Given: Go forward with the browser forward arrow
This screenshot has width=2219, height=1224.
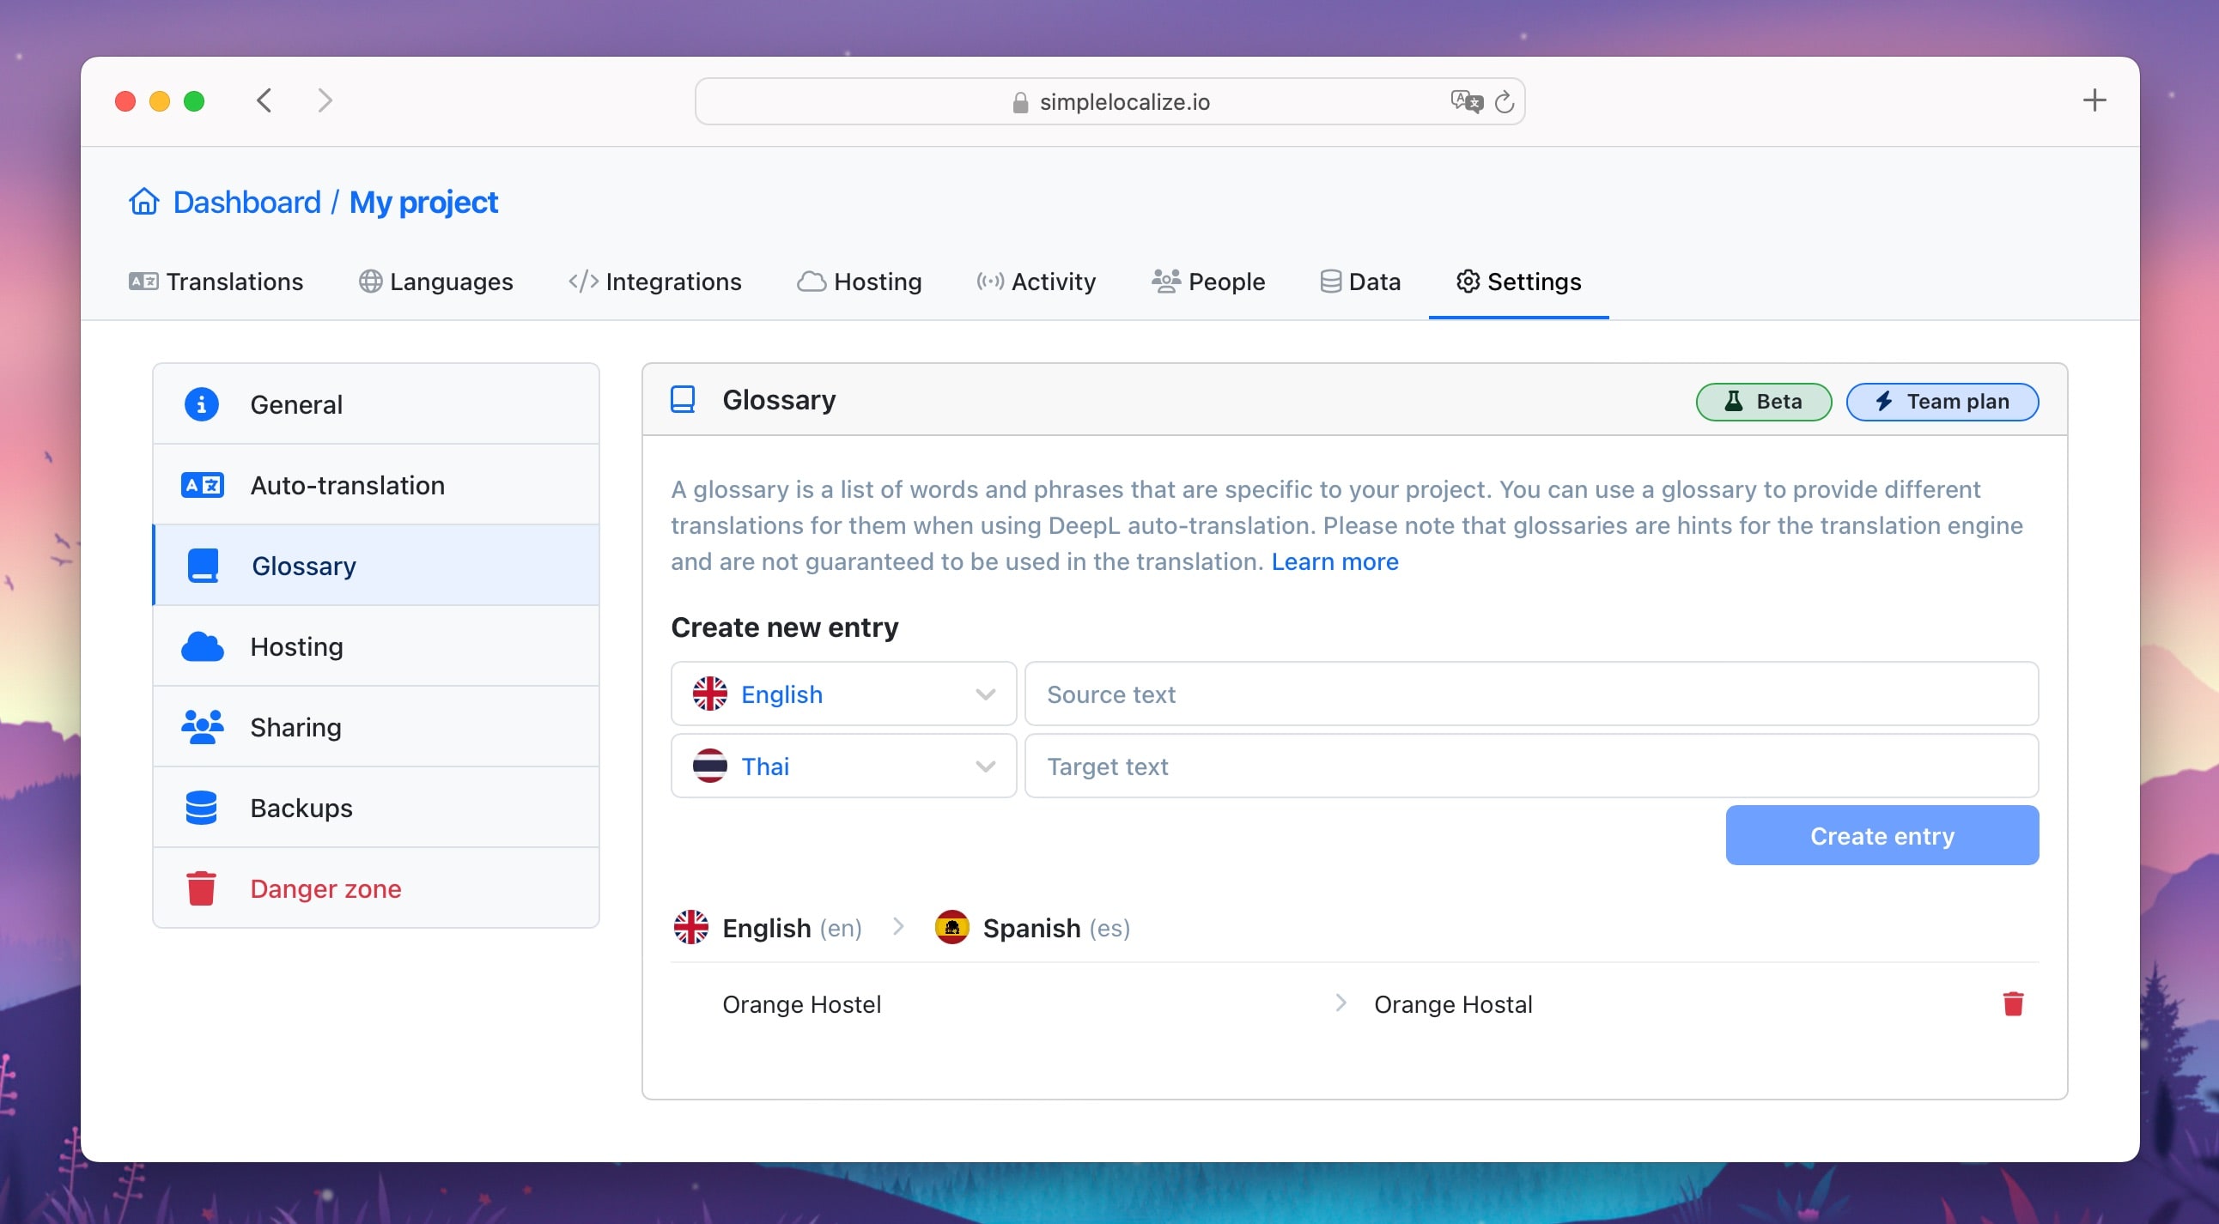Looking at the screenshot, I should tap(325, 100).
